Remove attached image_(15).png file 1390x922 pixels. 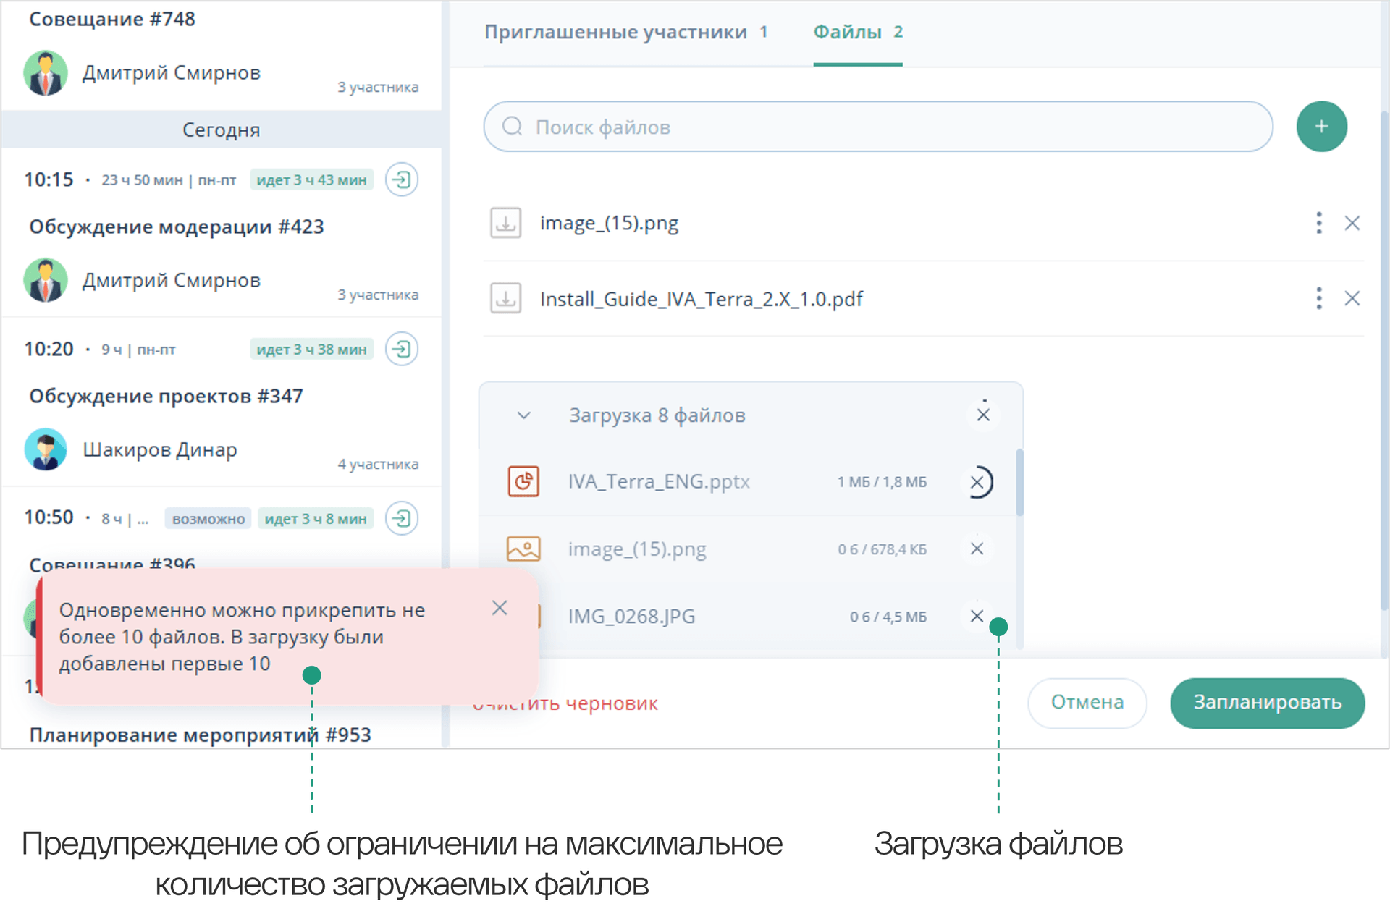click(1352, 223)
